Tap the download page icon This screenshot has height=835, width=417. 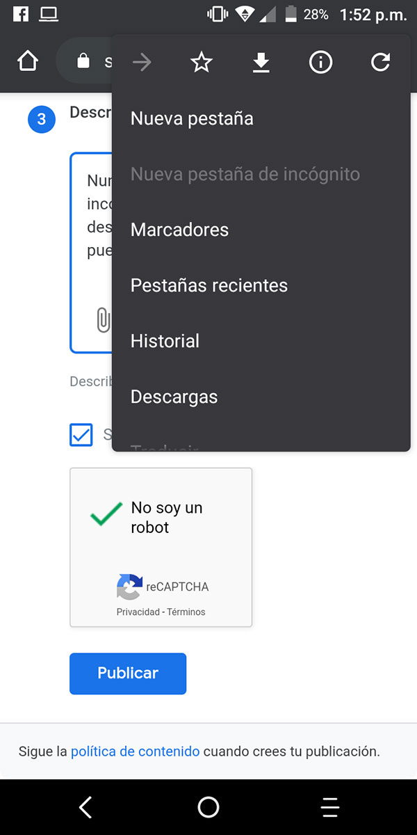click(261, 63)
